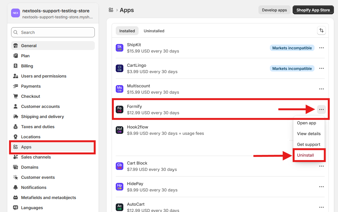
Task: Focus the settings Search field
Action: click(x=53, y=32)
